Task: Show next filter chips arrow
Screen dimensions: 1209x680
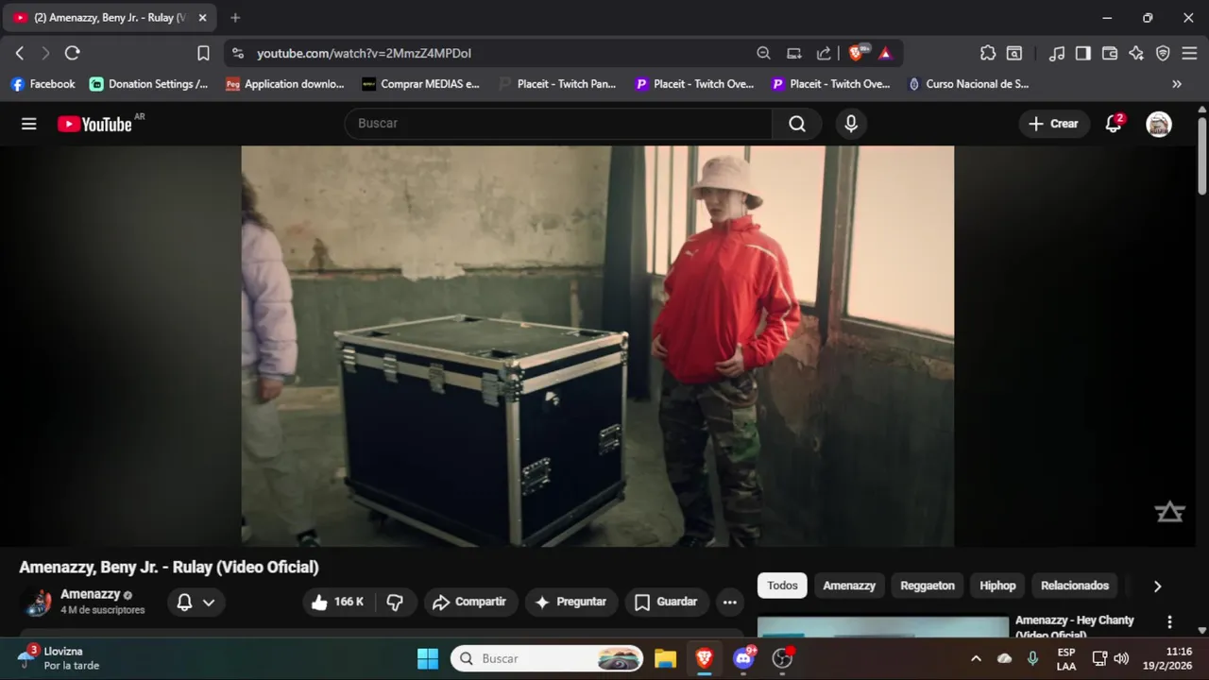Action: click(x=1157, y=586)
